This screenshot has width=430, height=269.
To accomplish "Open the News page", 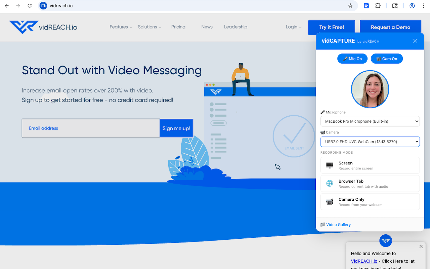I will click(207, 27).
